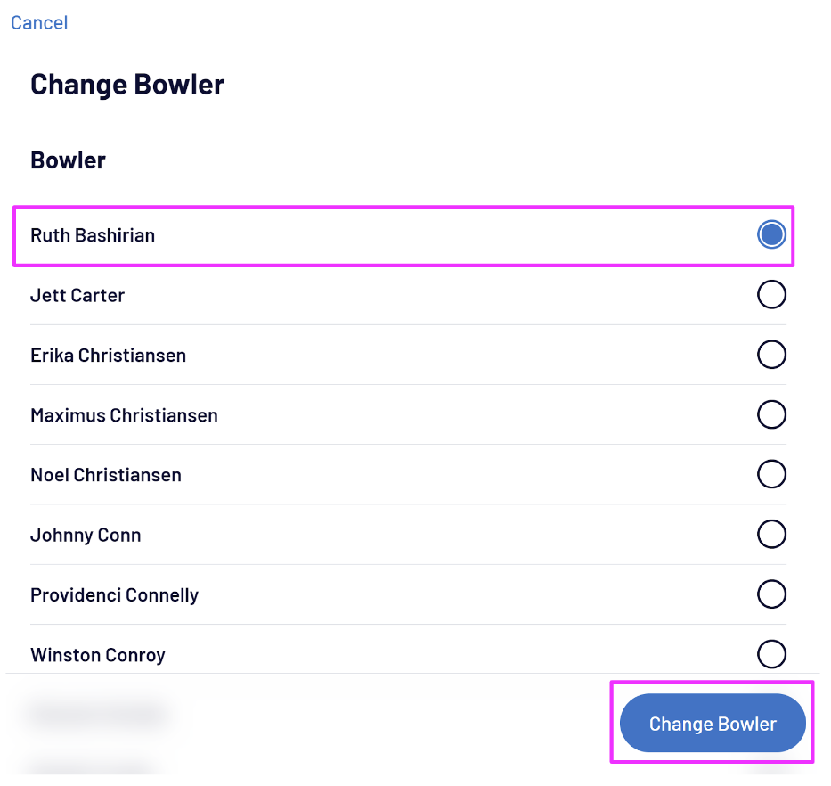The width and height of the screenshot is (831, 786).
Task: Pick the Winston Conroy radio button
Action: click(x=771, y=654)
